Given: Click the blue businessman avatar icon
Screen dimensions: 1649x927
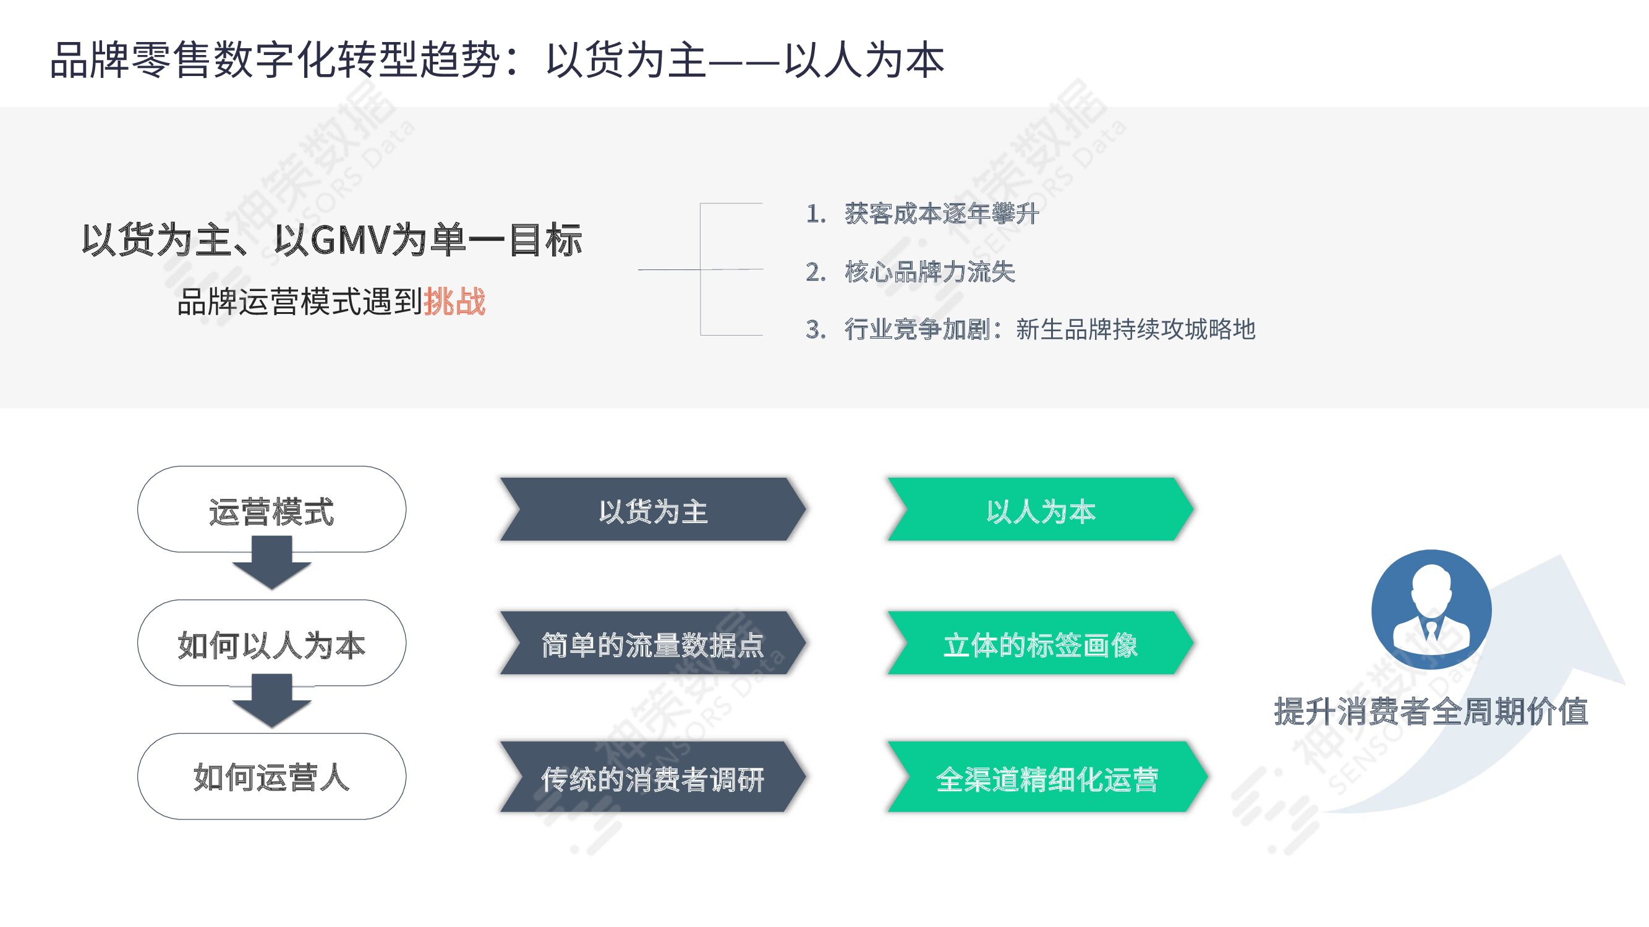Looking at the screenshot, I should click(x=1431, y=610).
